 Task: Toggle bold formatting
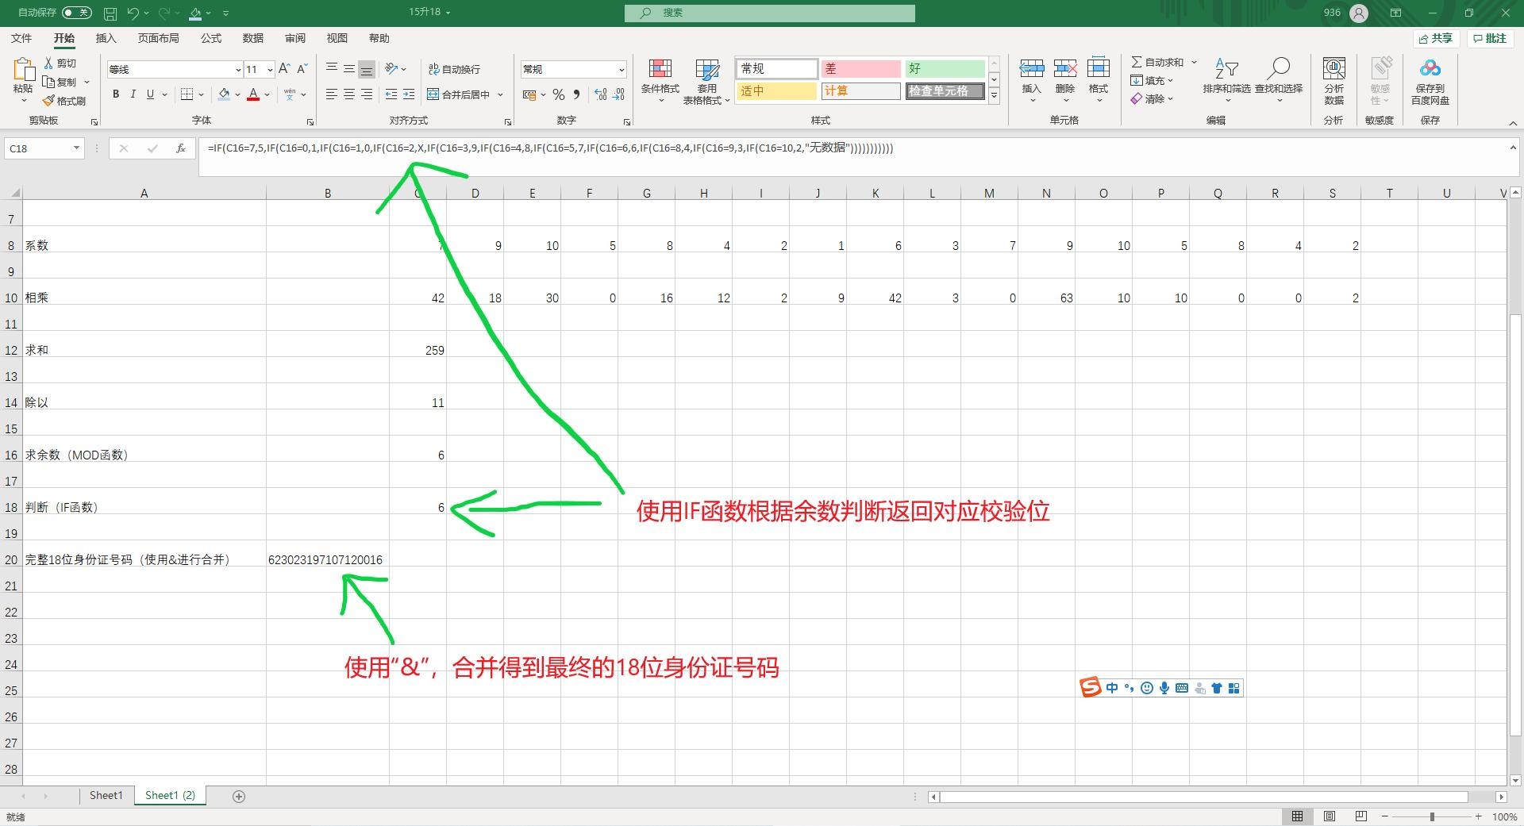click(116, 94)
